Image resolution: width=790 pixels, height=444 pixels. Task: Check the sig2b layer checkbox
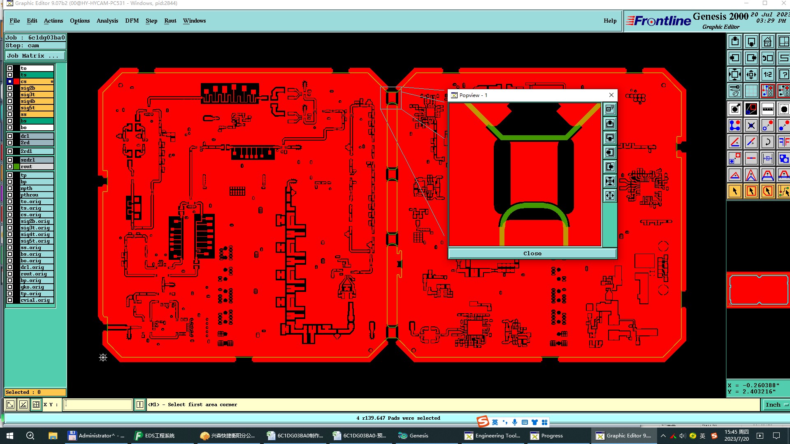[x=10, y=88]
